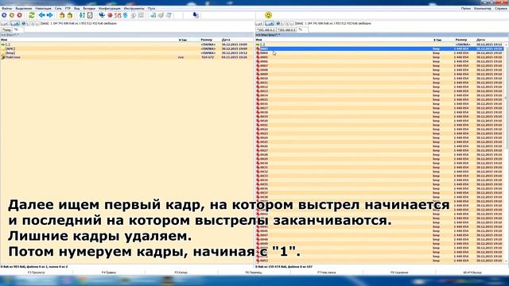
Task: Open the Конфигурация menu
Action: point(110,9)
